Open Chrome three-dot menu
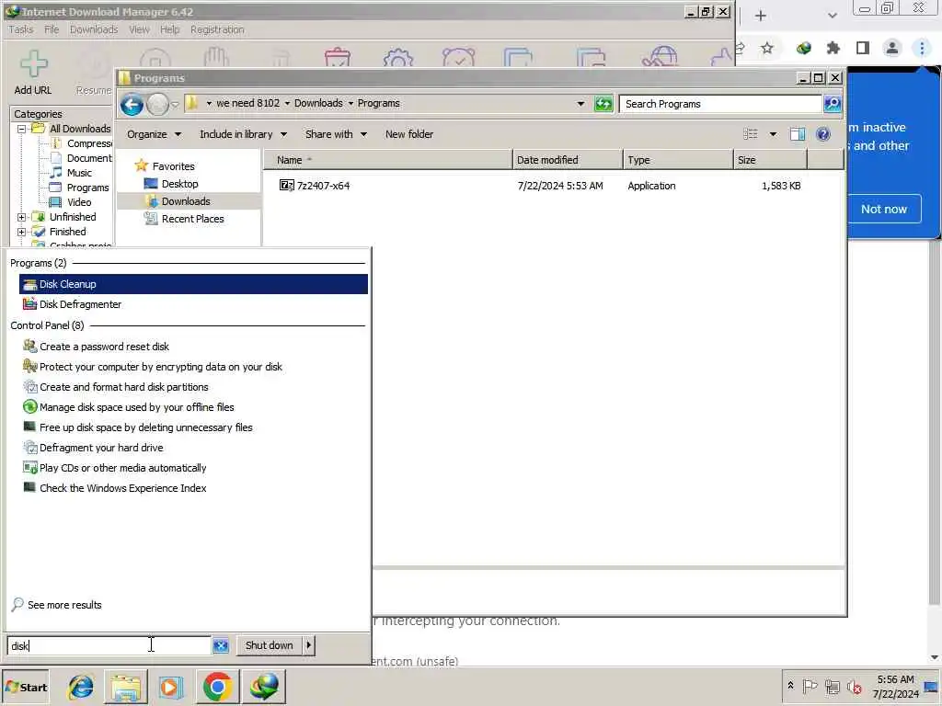The height and width of the screenshot is (706, 942). pos(922,48)
